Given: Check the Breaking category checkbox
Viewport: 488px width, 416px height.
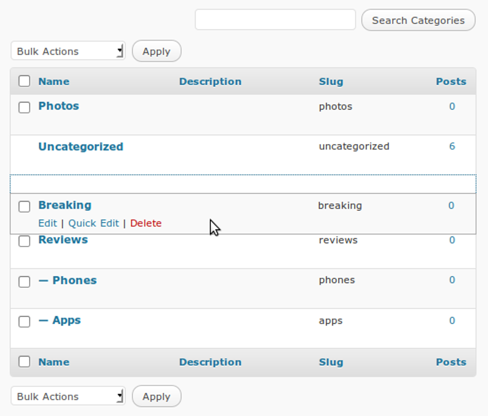Looking at the screenshot, I should (24, 207).
